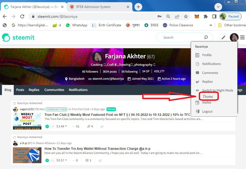The height and width of the screenshot is (169, 246).
Task: Open the BREB bookmark
Action: click(x=151, y=25)
